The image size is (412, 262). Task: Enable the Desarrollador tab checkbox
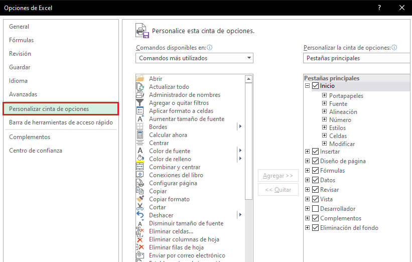click(x=315, y=209)
